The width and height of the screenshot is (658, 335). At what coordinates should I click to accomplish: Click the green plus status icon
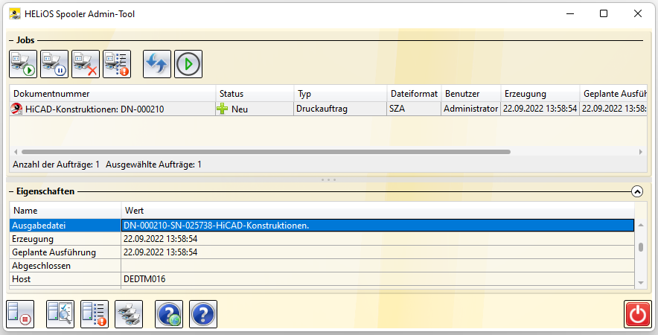223,109
